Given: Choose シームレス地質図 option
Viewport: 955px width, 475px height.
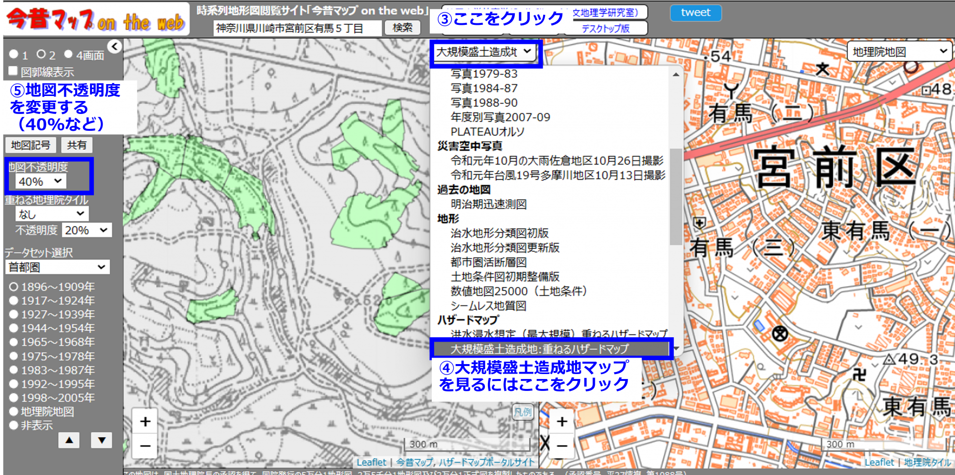Looking at the screenshot, I should point(488,305).
